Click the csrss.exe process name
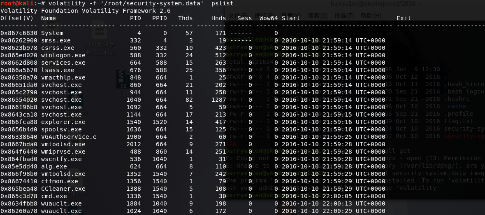Screen dimensions: 485x215 [58, 48]
